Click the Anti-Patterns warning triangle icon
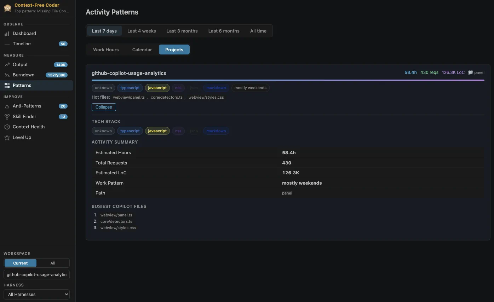The image size is (494, 302). (7, 106)
